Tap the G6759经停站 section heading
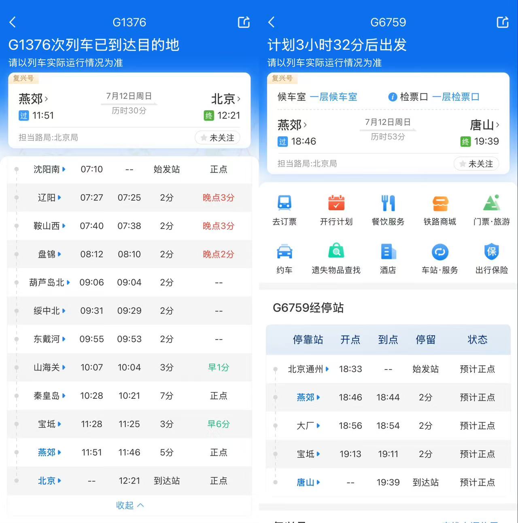Image resolution: width=518 pixels, height=523 pixels. (308, 308)
